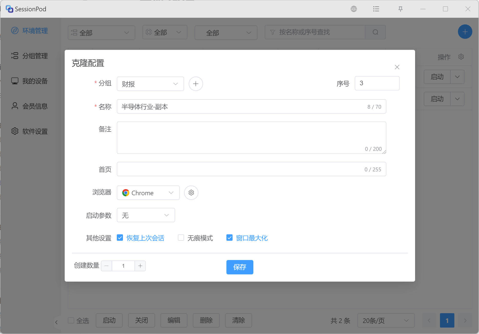Click page number 1 in pagination

click(447, 320)
